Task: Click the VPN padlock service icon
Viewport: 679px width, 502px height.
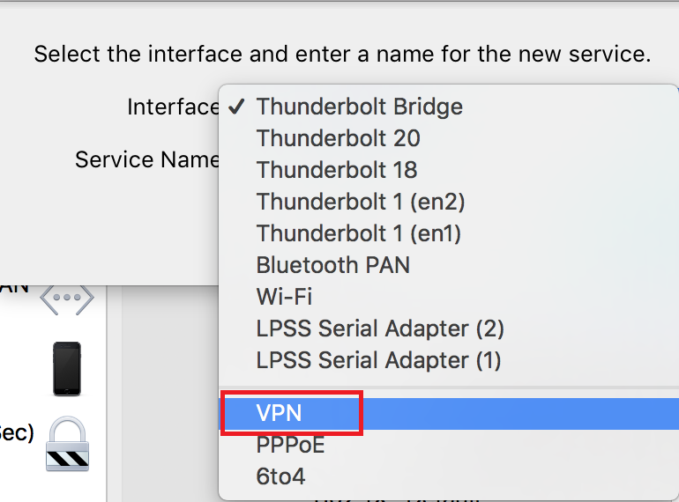Action: (x=68, y=444)
